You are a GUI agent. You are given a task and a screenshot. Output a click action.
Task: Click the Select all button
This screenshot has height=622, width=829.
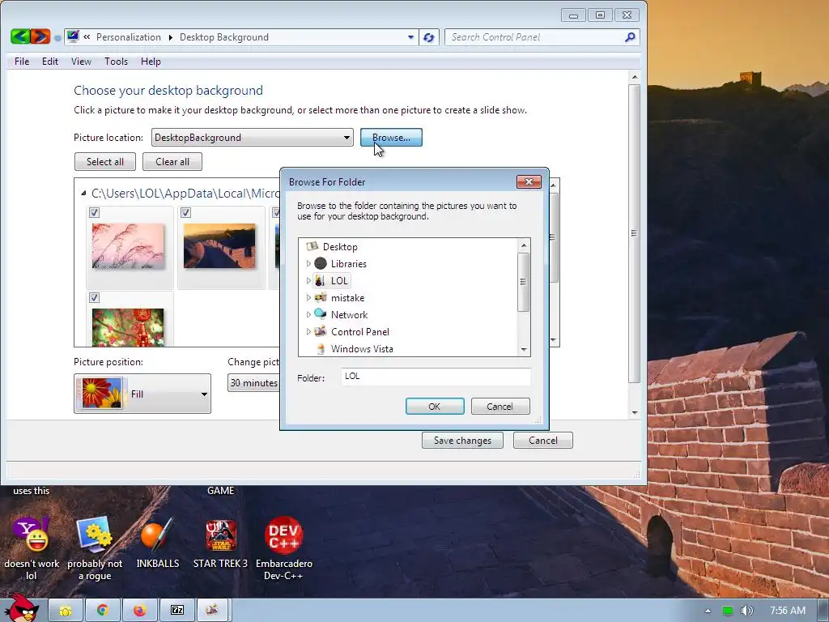105,162
